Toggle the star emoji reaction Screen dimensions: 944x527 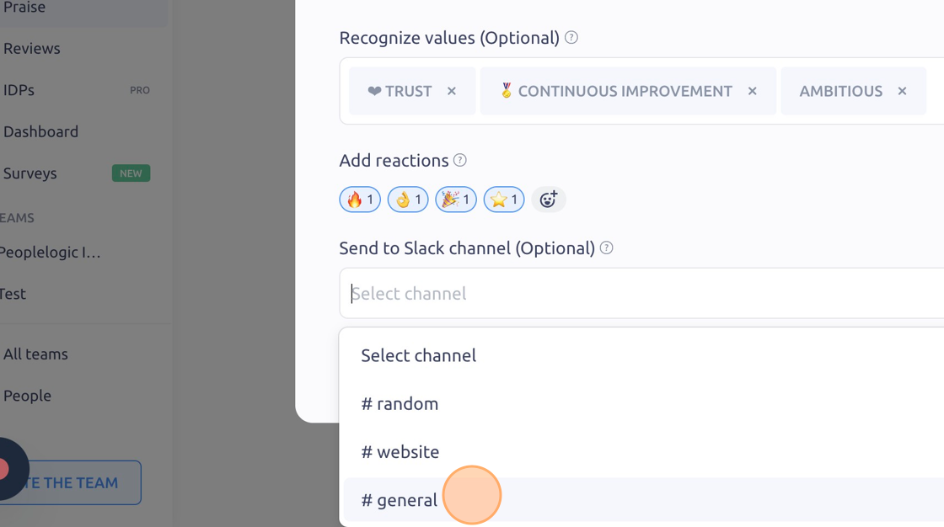click(x=504, y=200)
